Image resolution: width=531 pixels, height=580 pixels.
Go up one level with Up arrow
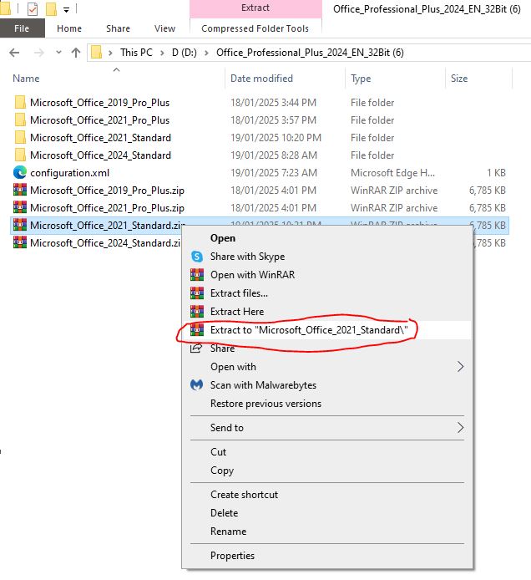(x=76, y=53)
